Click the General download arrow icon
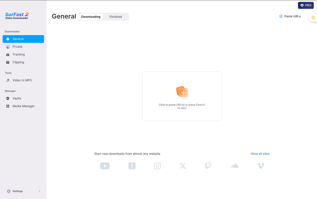 tap(8, 39)
